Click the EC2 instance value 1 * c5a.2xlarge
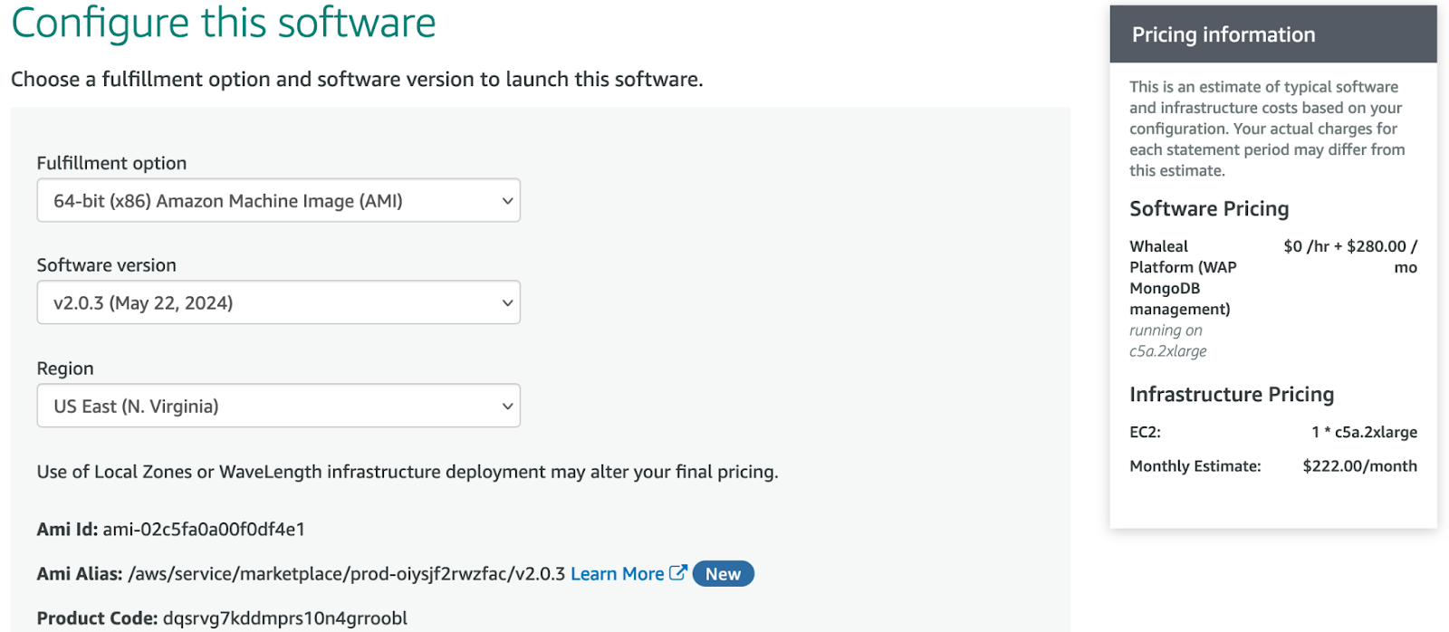The image size is (1449, 632). (x=1364, y=433)
